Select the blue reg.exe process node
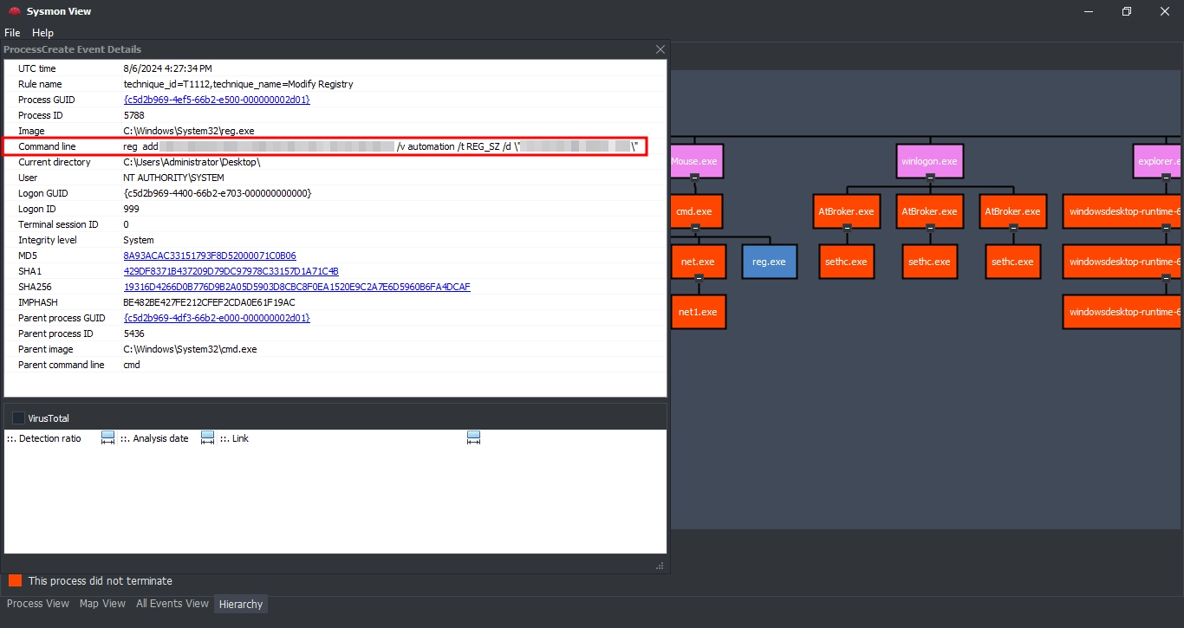Image resolution: width=1184 pixels, height=628 pixels. (x=769, y=262)
